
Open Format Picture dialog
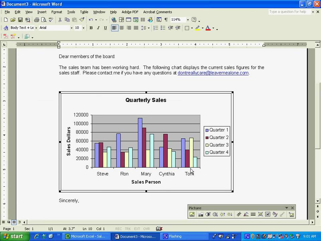click(275, 214)
